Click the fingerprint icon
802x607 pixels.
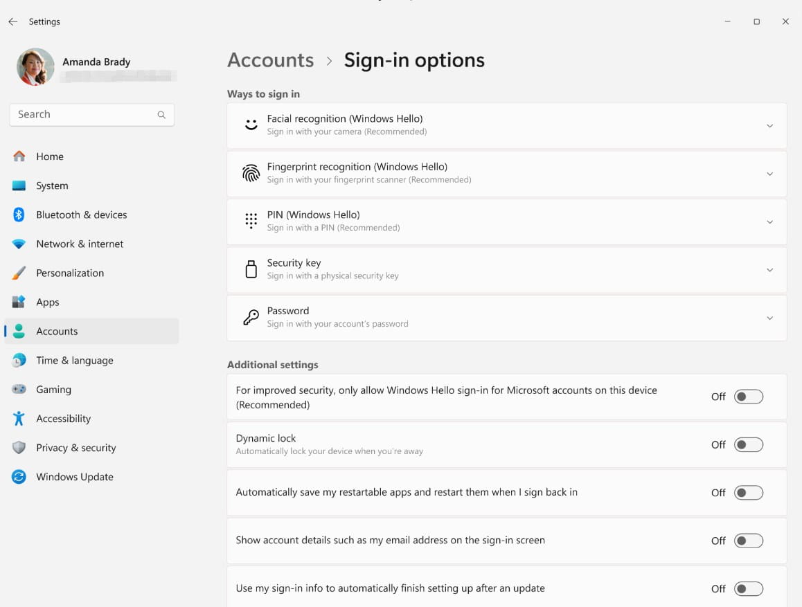coord(251,173)
